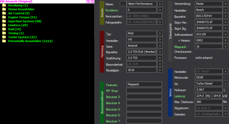
Task: Open the arrow menu beside Verwendung Motor
Action: point(226,4)
